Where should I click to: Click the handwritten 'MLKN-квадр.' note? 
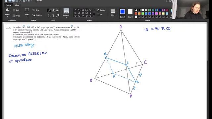(25, 46)
